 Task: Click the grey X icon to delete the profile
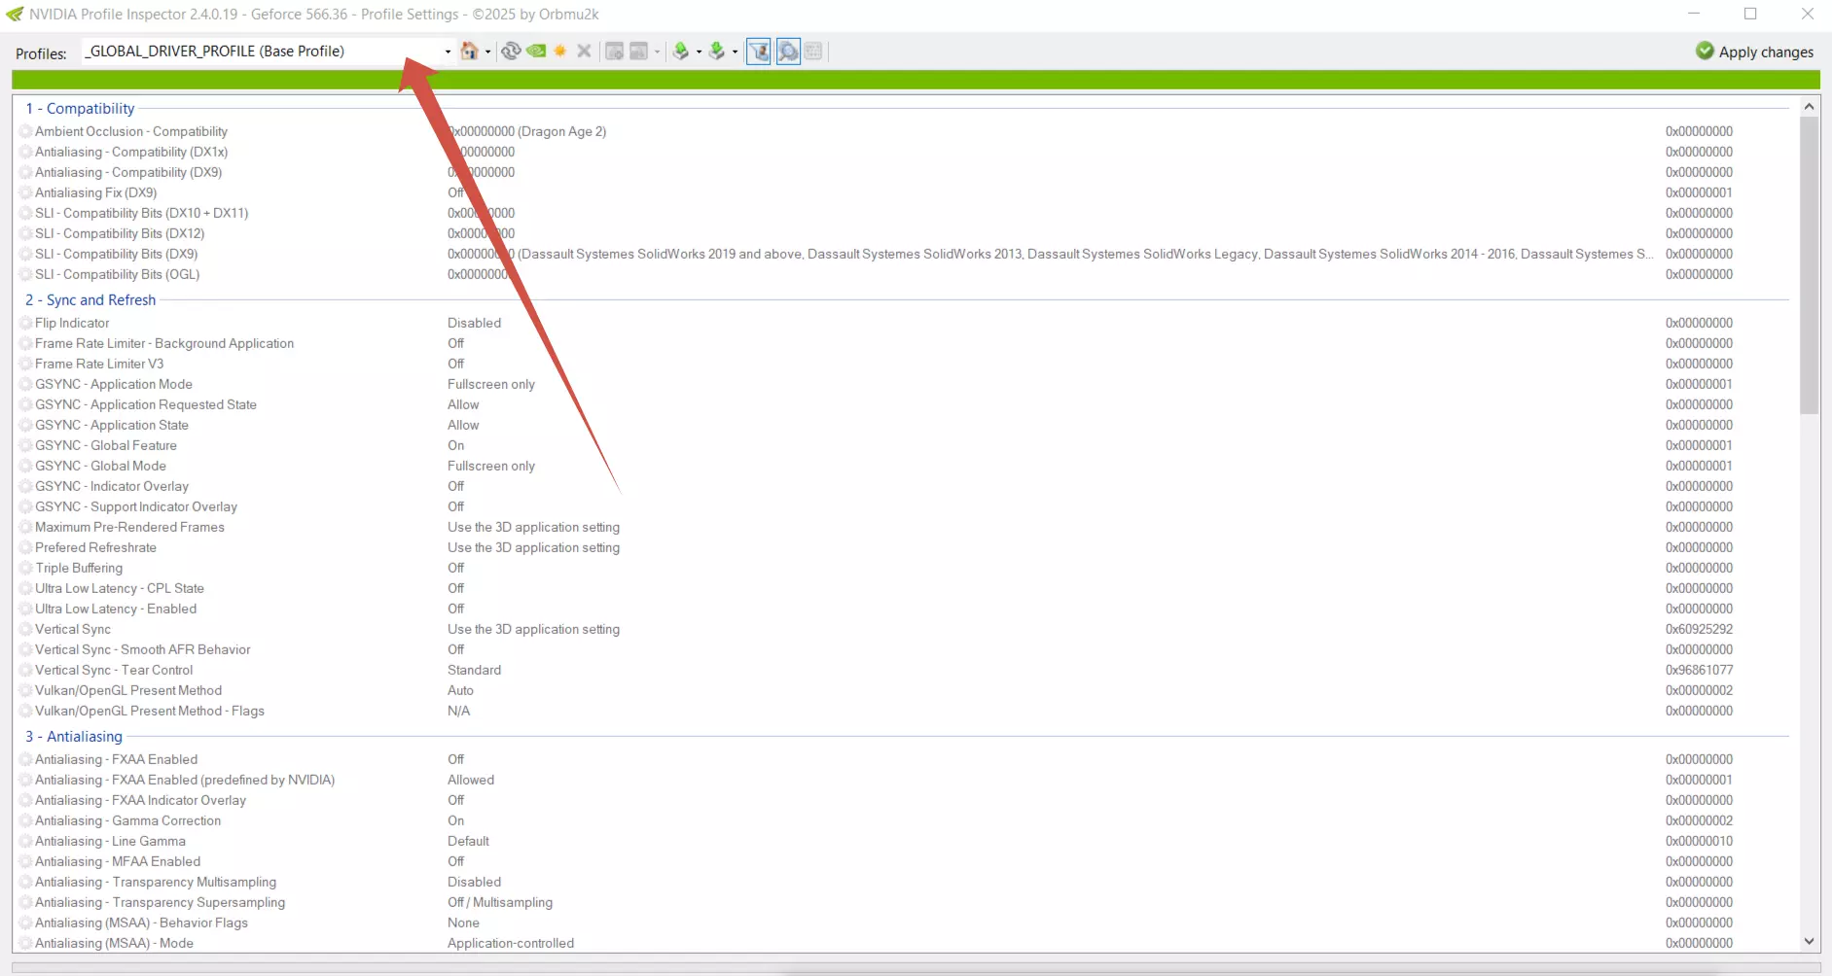coord(584,52)
